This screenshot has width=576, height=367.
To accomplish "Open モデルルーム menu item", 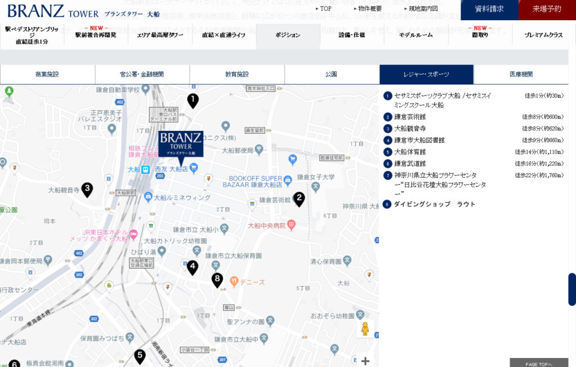I will click(x=416, y=35).
